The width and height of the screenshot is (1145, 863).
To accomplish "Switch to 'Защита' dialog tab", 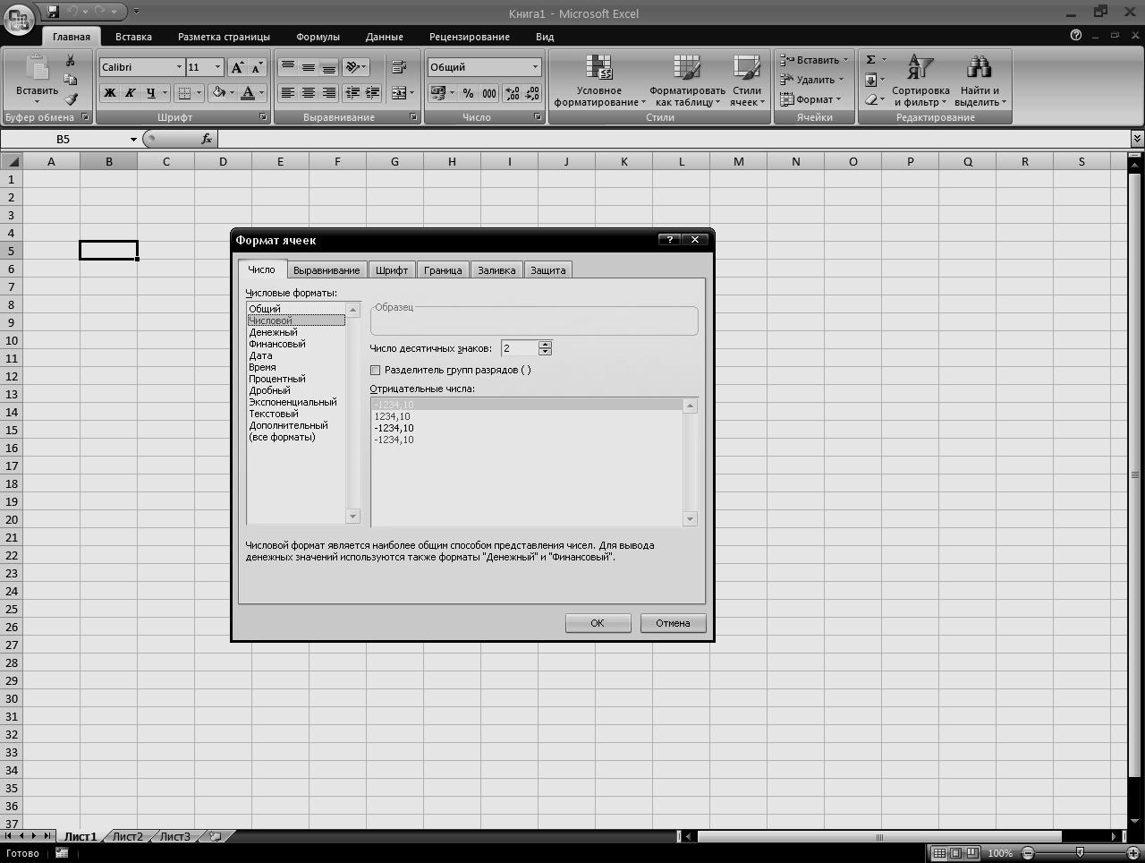I will [548, 270].
